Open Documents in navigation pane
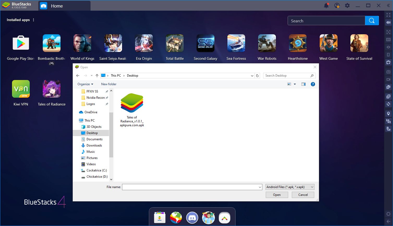Screen dimensions: 393x226 (94, 139)
